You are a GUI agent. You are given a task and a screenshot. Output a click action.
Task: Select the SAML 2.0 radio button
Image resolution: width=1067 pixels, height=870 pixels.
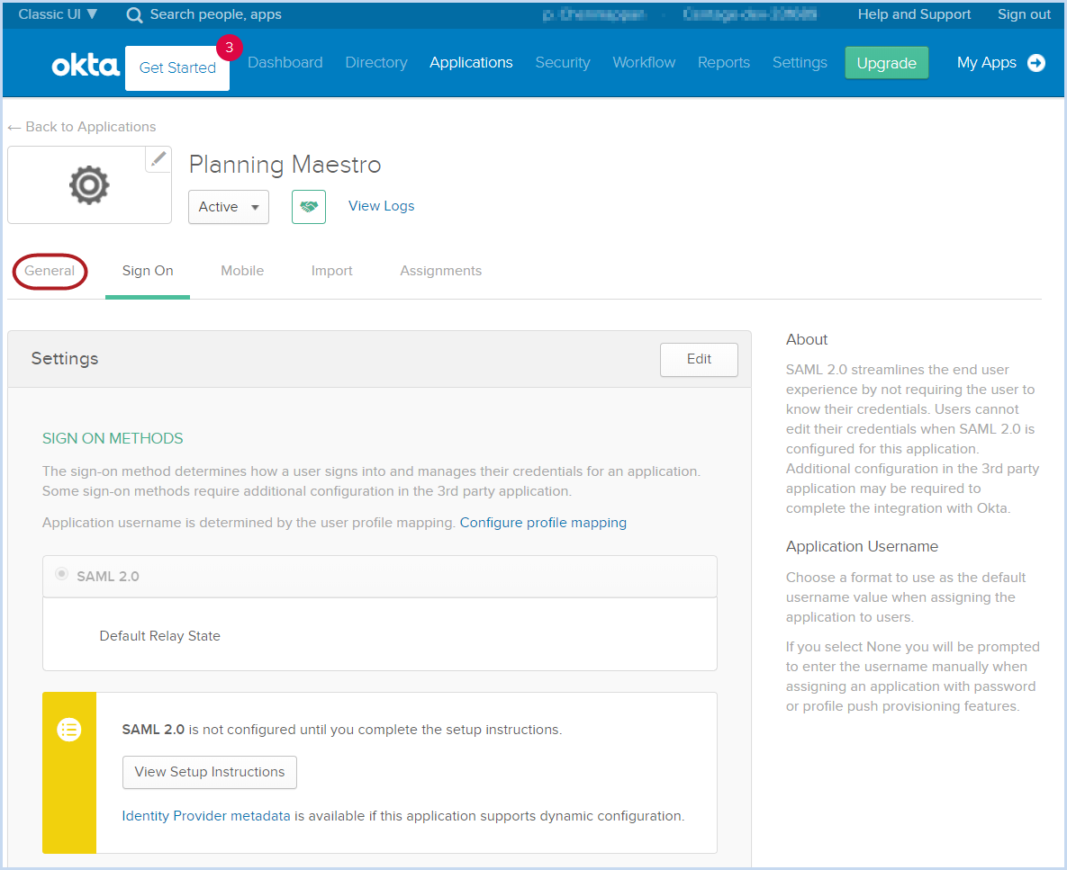point(61,574)
